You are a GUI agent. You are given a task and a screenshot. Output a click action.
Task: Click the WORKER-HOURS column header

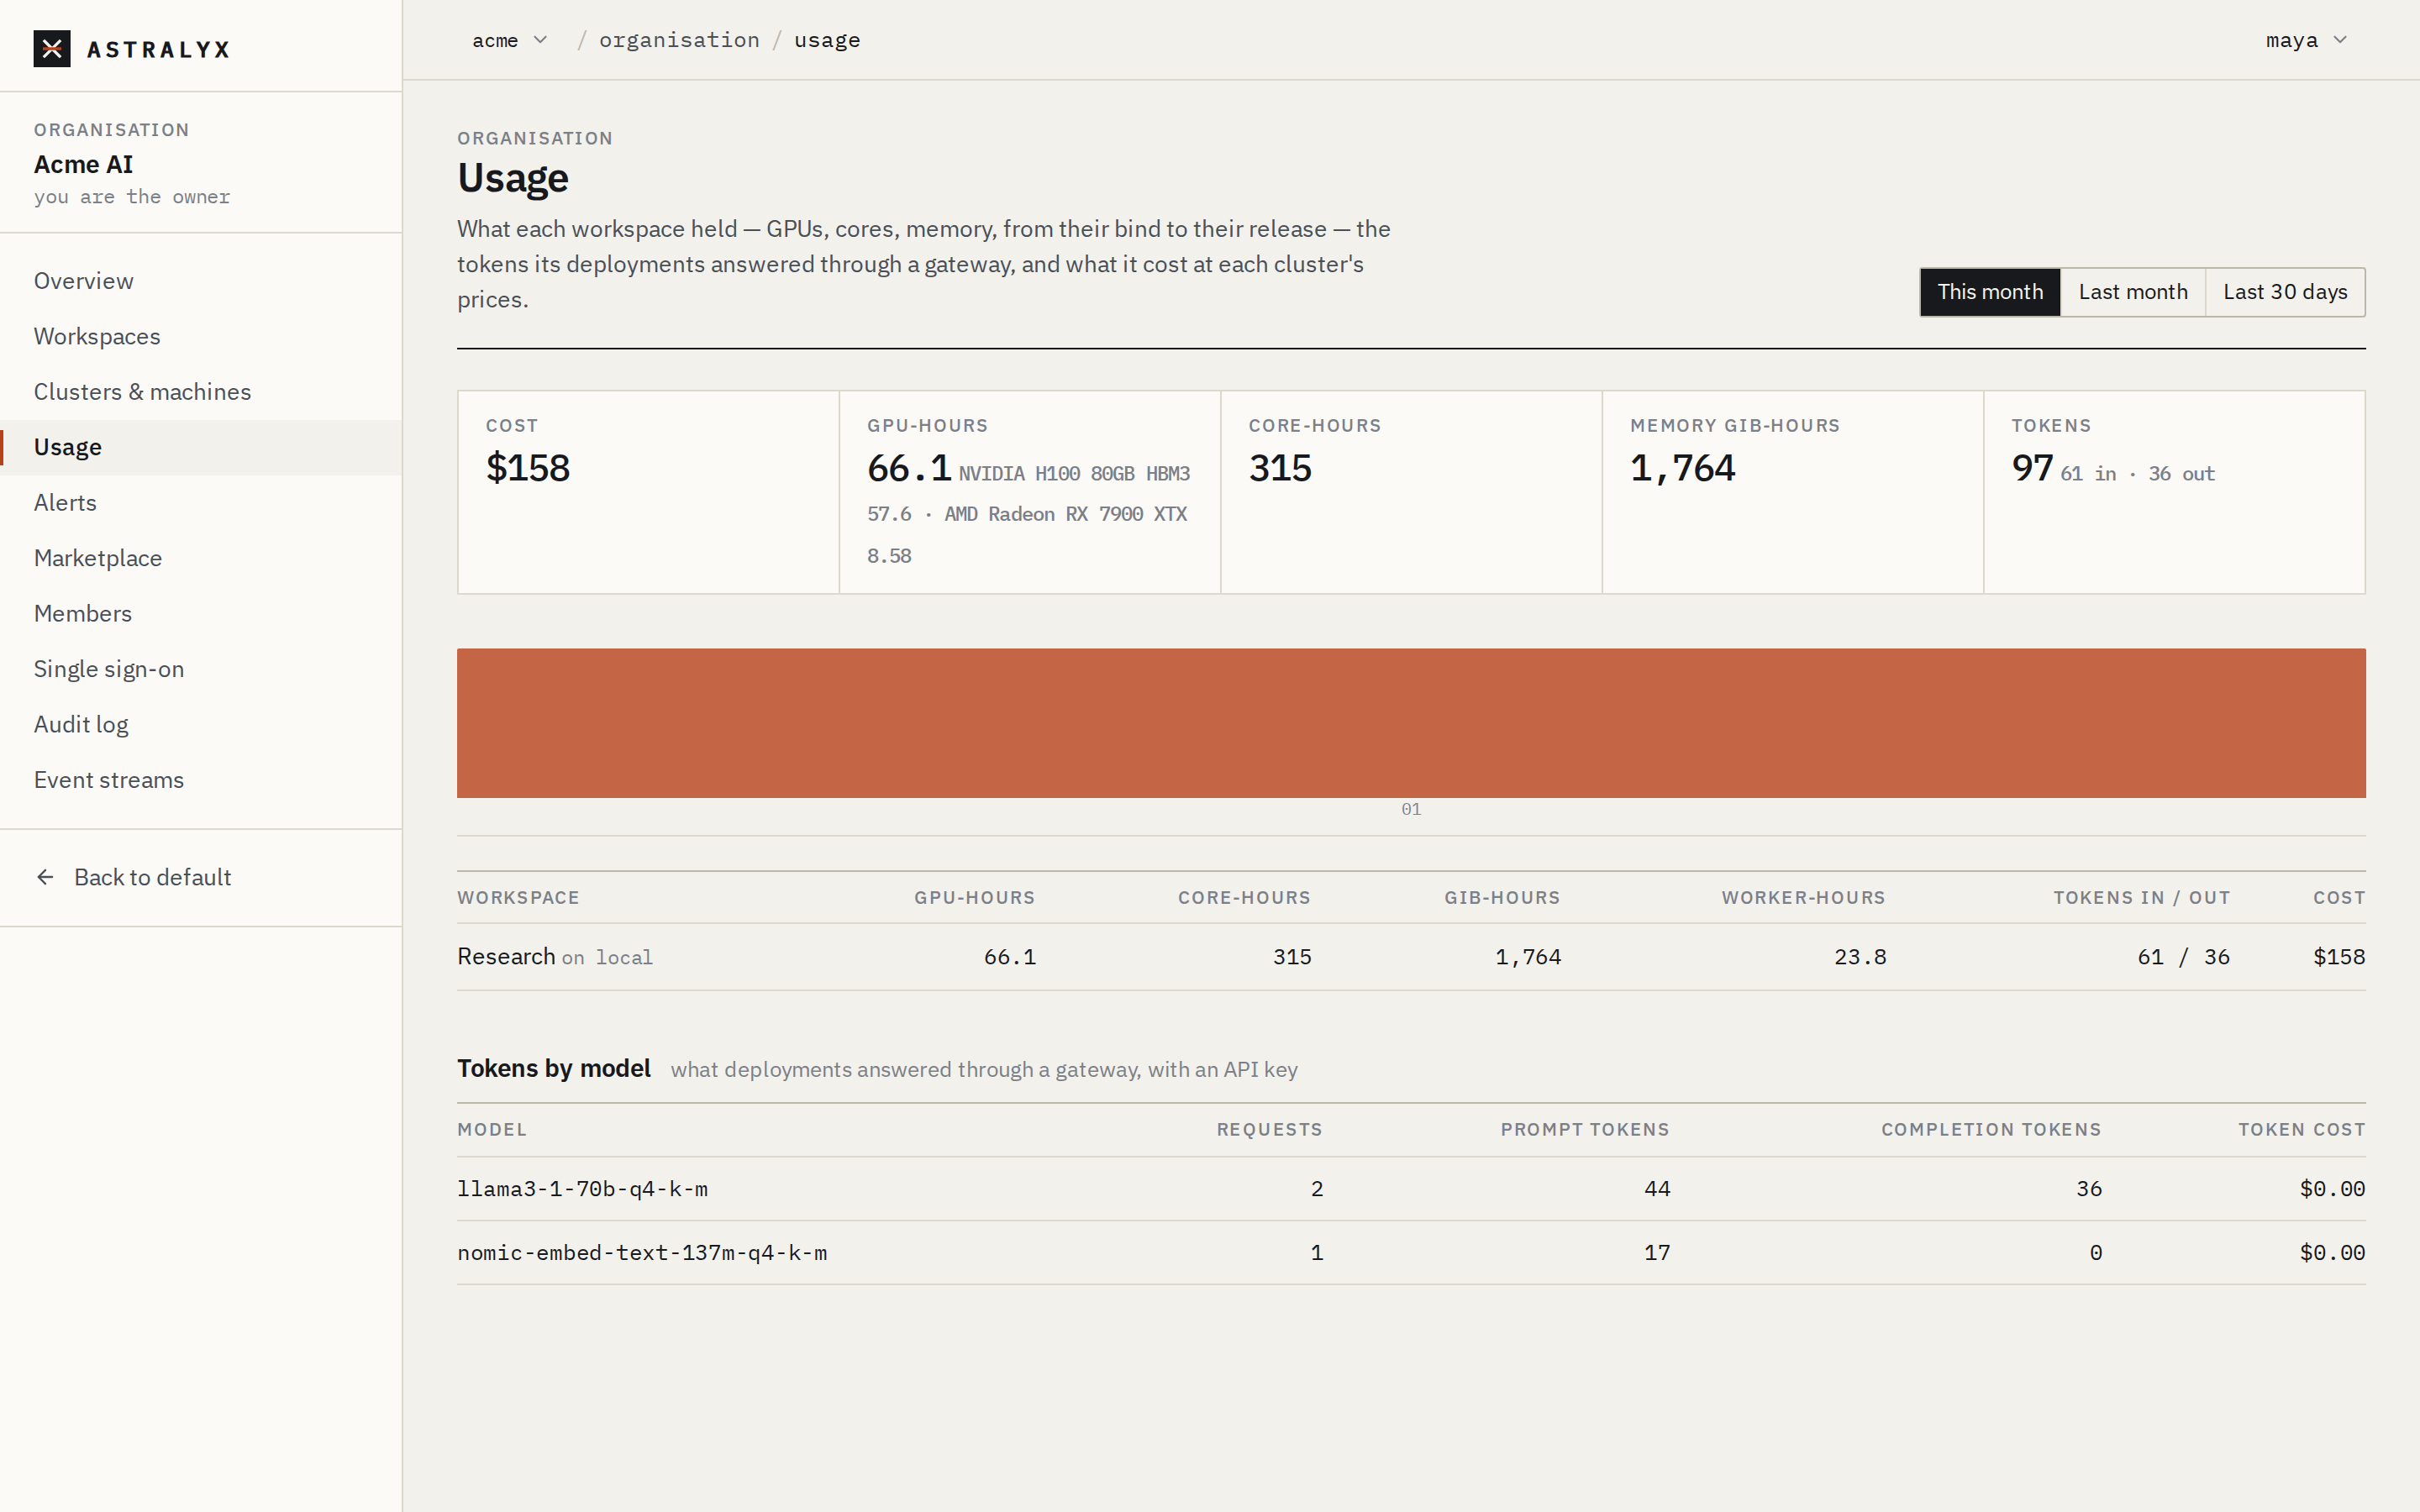click(1803, 898)
